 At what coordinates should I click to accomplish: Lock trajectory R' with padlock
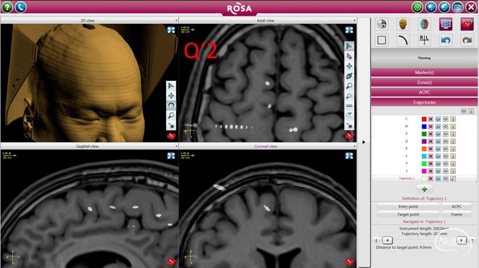pos(453,149)
